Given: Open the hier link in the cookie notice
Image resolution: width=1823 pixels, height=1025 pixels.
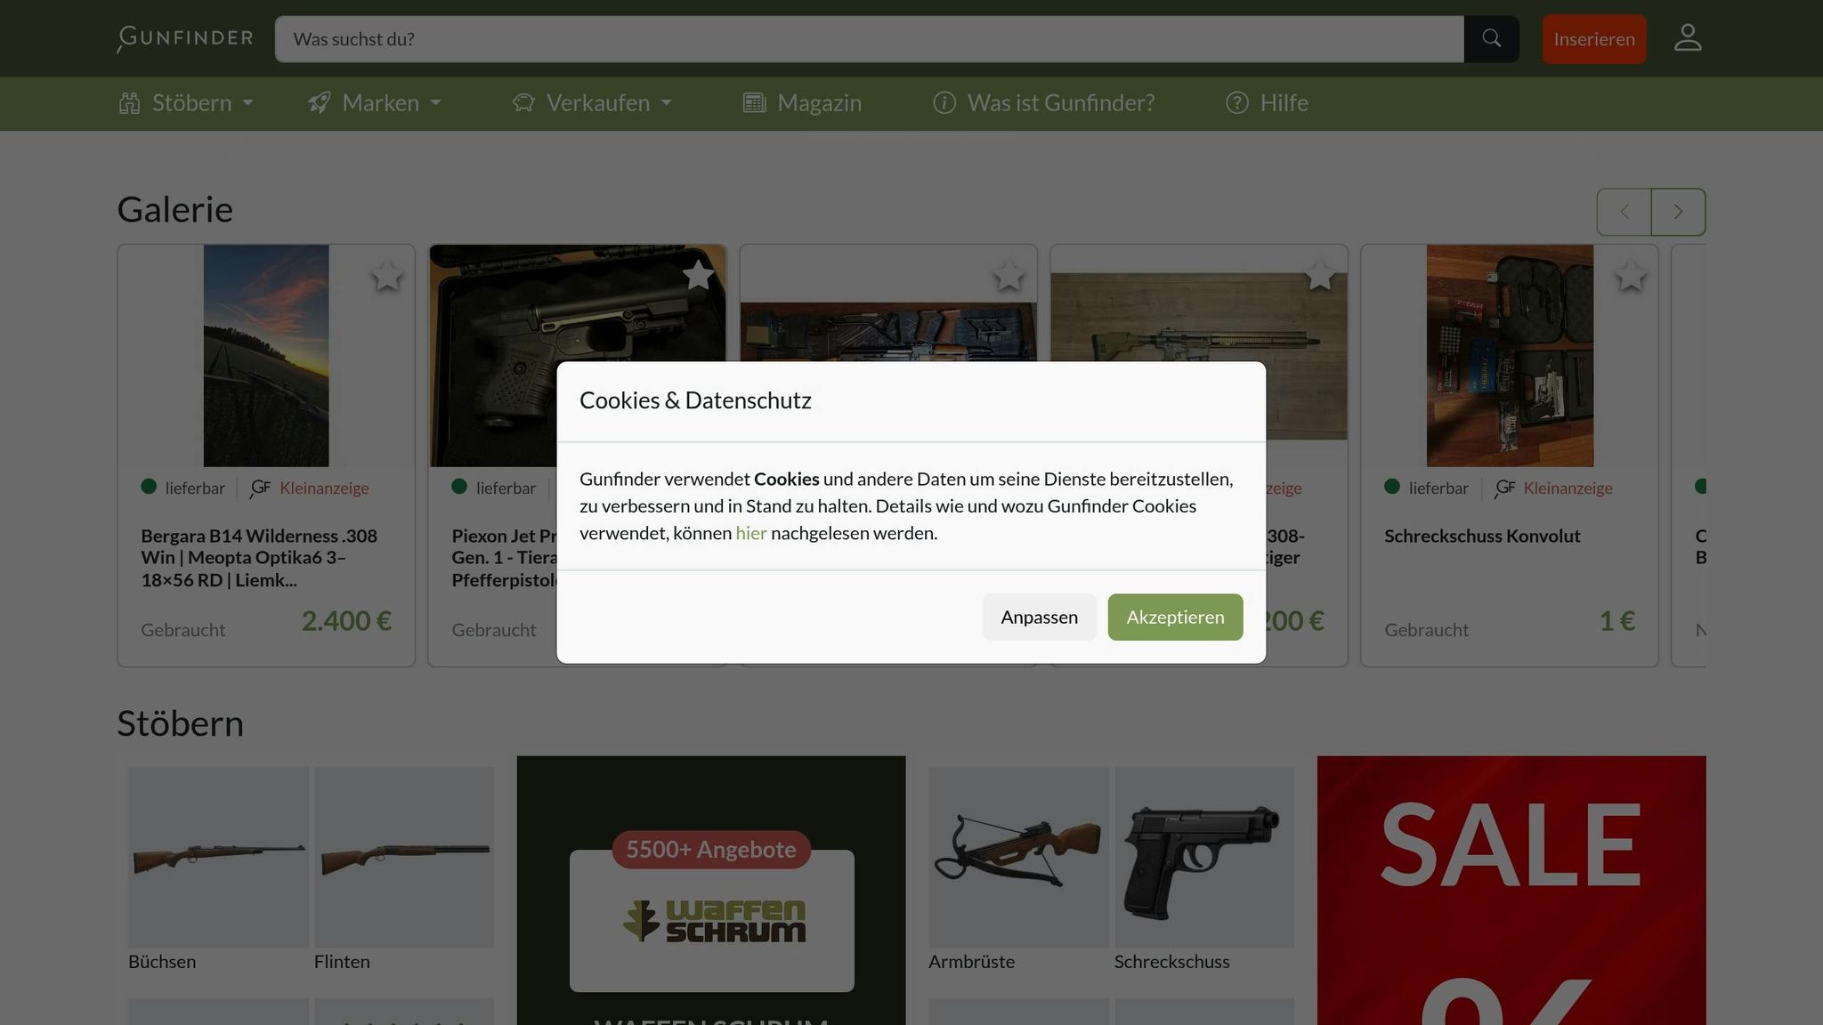Looking at the screenshot, I should click(750, 532).
